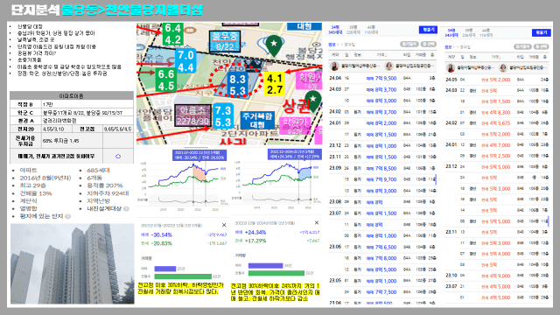Select lease row 전세 4억 5,675
The height and width of the screenshot is (315, 560).
click(497, 123)
